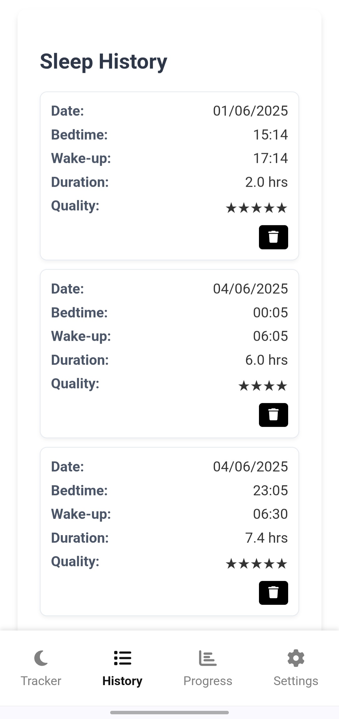Screen dimensions: 339x719
Task: Open the Tracker tab label
Action: pos(41,681)
